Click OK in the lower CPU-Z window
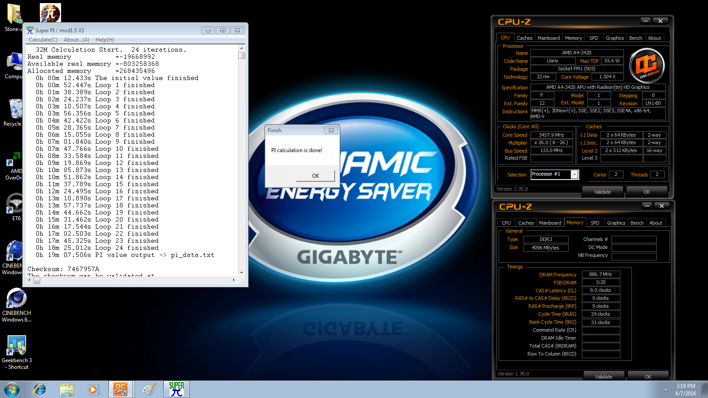This screenshot has height=398, width=708. click(648, 376)
